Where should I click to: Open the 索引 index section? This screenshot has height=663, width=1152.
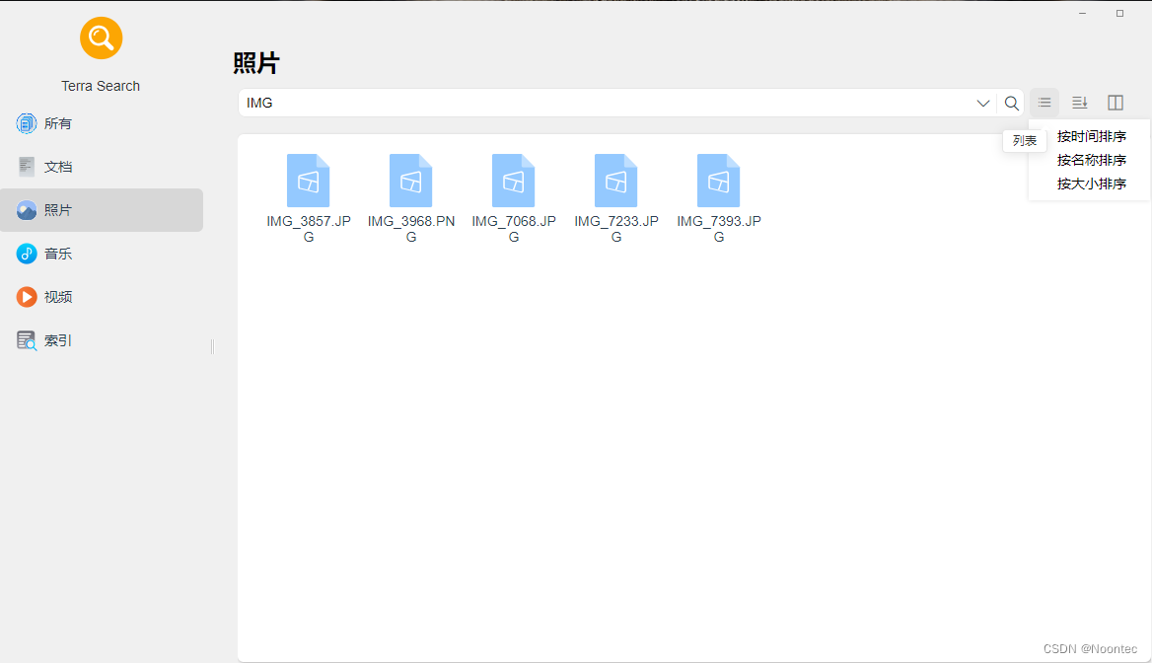tap(102, 340)
